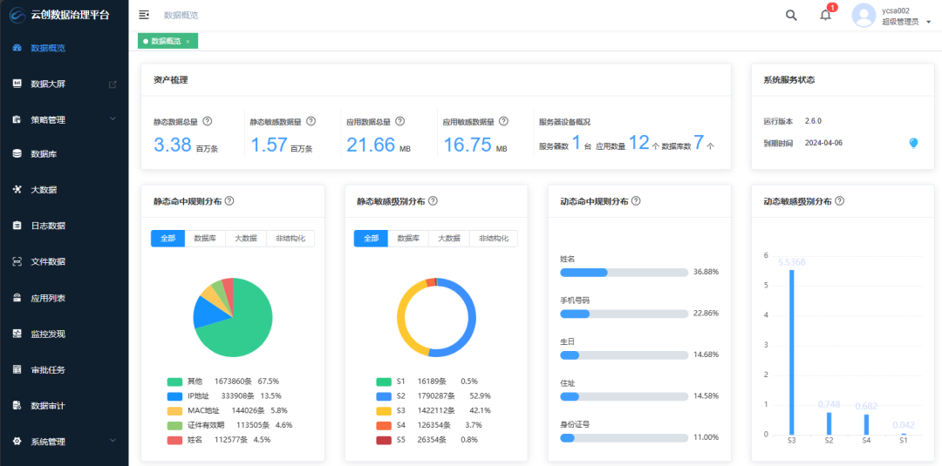Image resolution: width=942 pixels, height=466 pixels.
Task: Click the 数据概览 dashboard sidebar icon
Action: pos(17,48)
